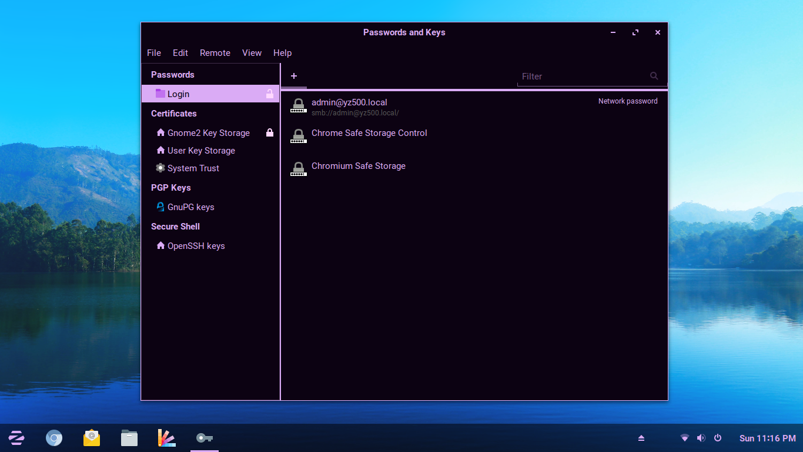This screenshot has height=452, width=803.
Task: Select OpenSSH keys in sidebar
Action: pyautogui.click(x=196, y=246)
